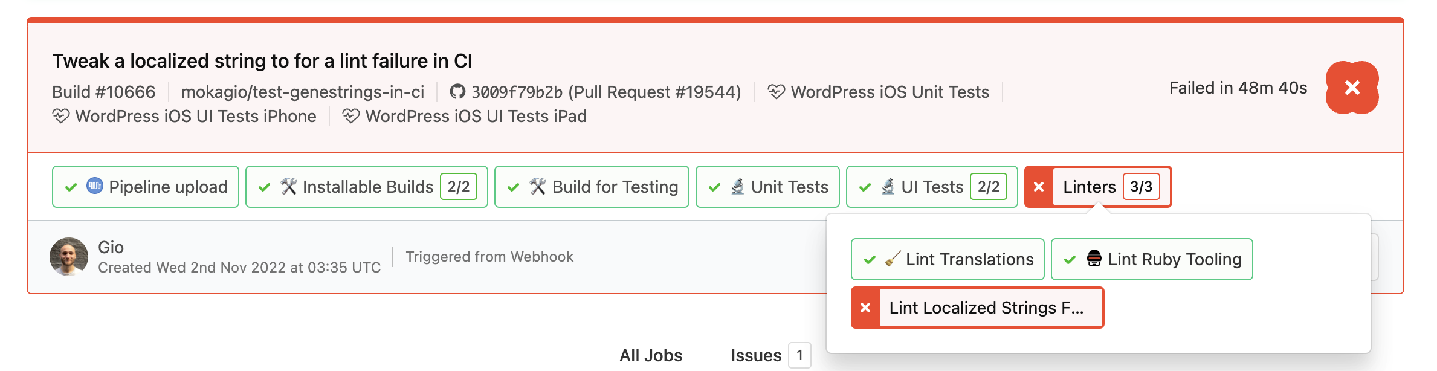The width and height of the screenshot is (1437, 371).
Task: Expand the UI Tests step group
Action: point(932,187)
